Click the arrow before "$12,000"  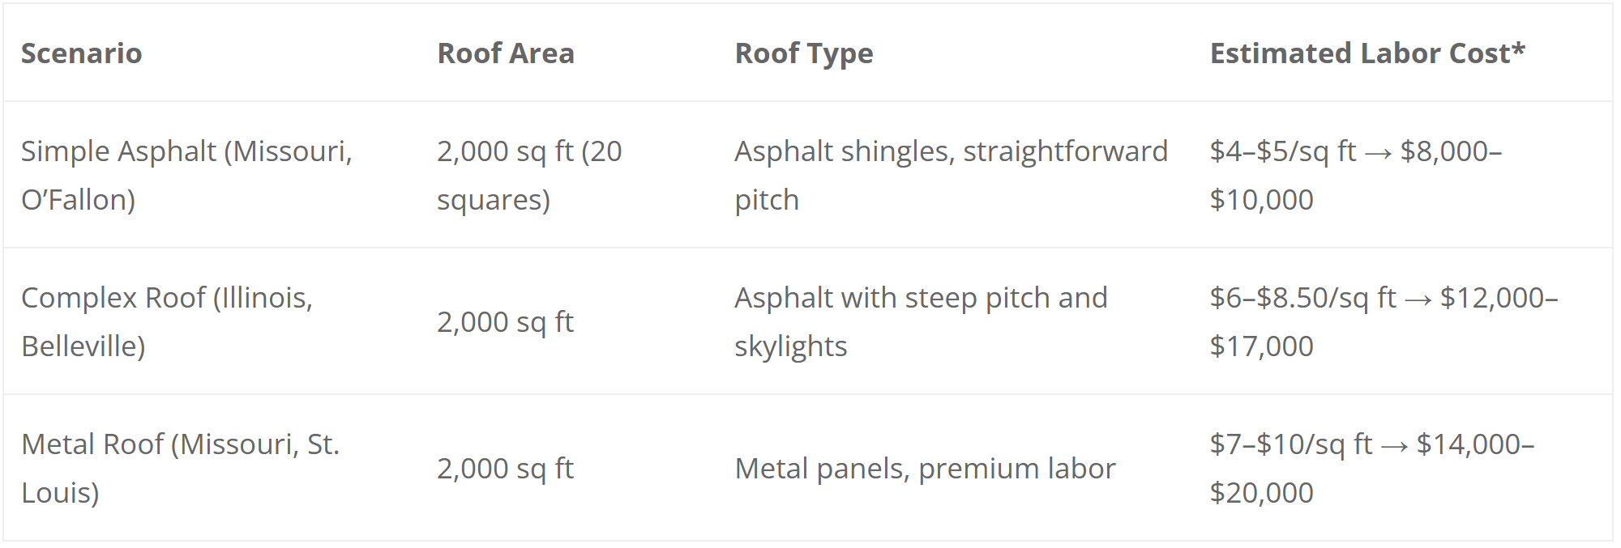(1418, 299)
